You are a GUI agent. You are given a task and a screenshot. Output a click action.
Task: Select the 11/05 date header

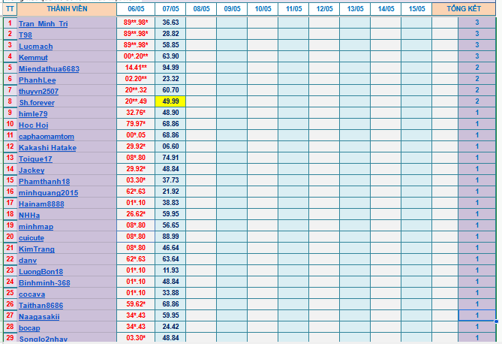pos(293,9)
